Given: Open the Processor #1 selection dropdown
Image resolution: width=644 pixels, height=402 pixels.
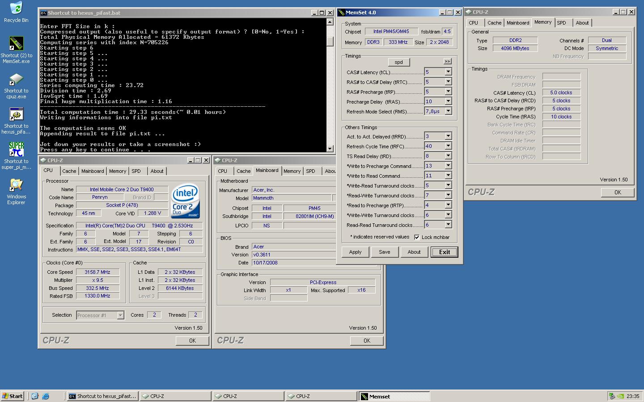Looking at the screenshot, I should [120, 315].
